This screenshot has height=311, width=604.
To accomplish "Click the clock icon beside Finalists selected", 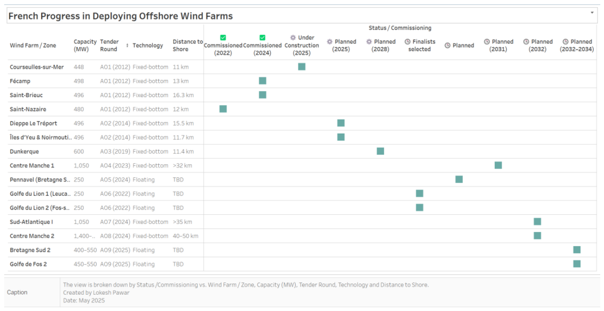I will point(407,42).
